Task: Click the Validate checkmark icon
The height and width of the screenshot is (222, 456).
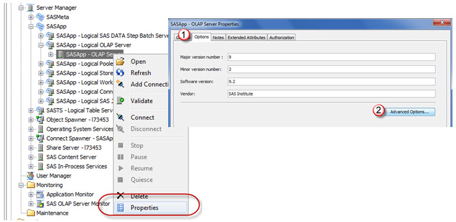Action: pos(120,101)
